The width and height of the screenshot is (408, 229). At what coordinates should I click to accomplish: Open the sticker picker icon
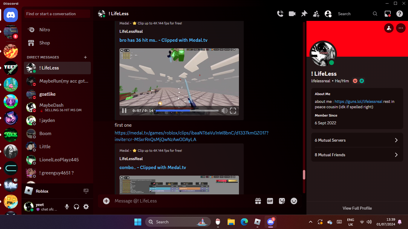click(x=282, y=201)
